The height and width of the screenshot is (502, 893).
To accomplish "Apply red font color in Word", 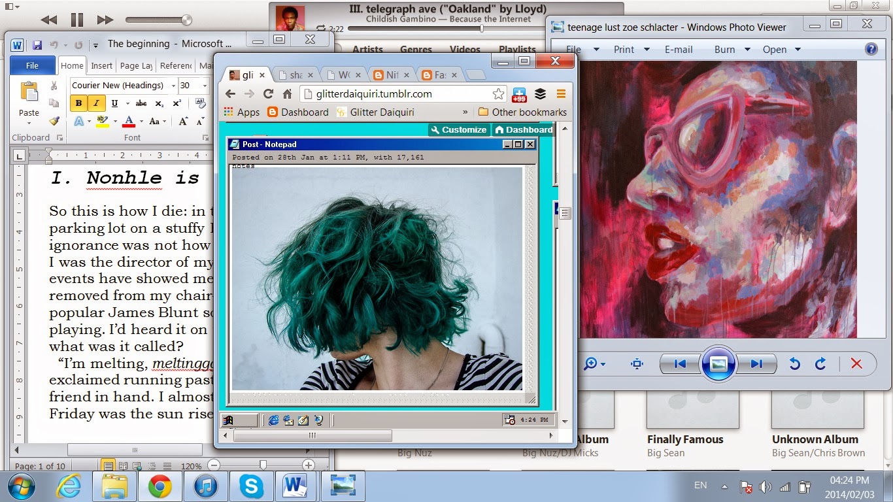I will 128,121.
